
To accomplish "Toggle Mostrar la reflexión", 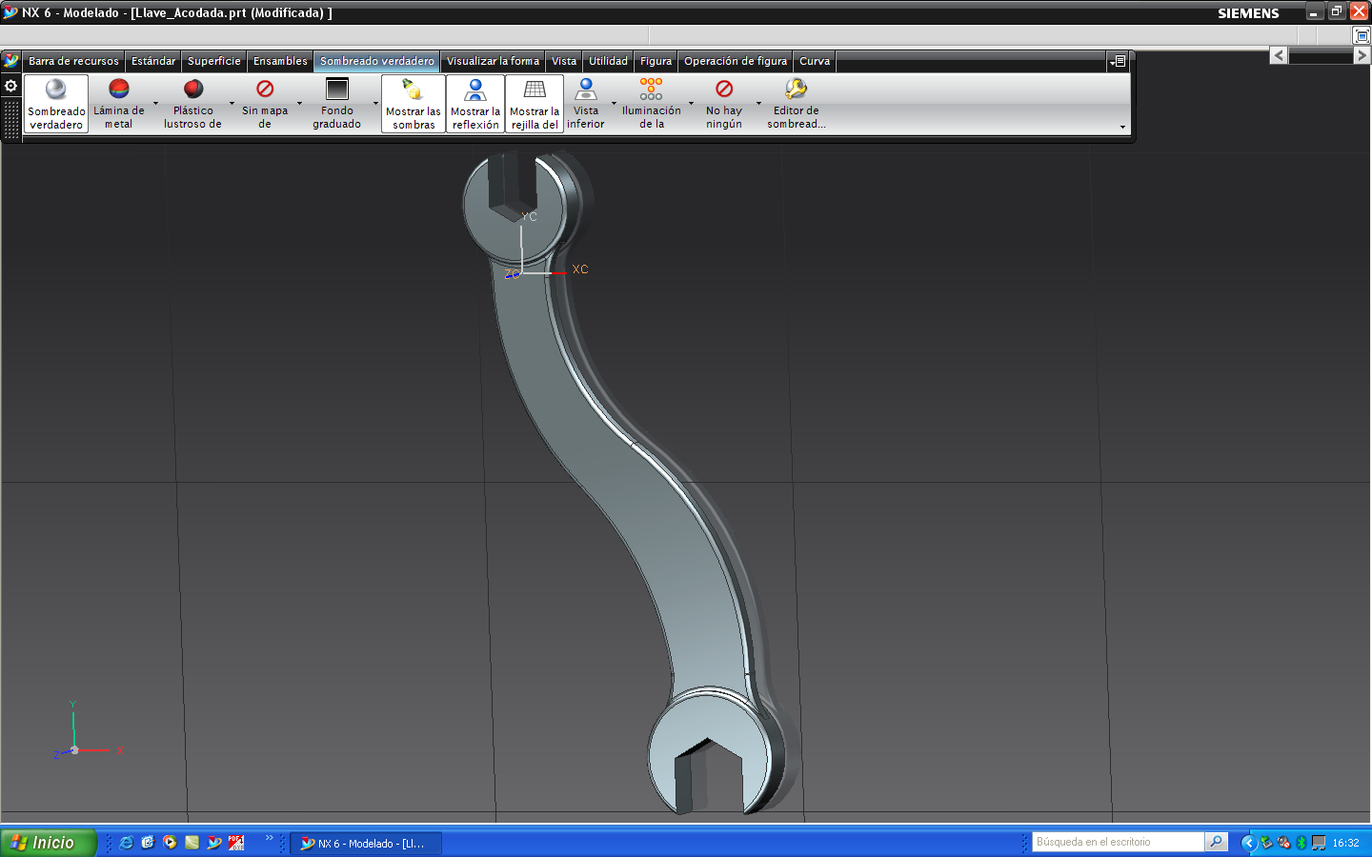I will pyautogui.click(x=475, y=104).
